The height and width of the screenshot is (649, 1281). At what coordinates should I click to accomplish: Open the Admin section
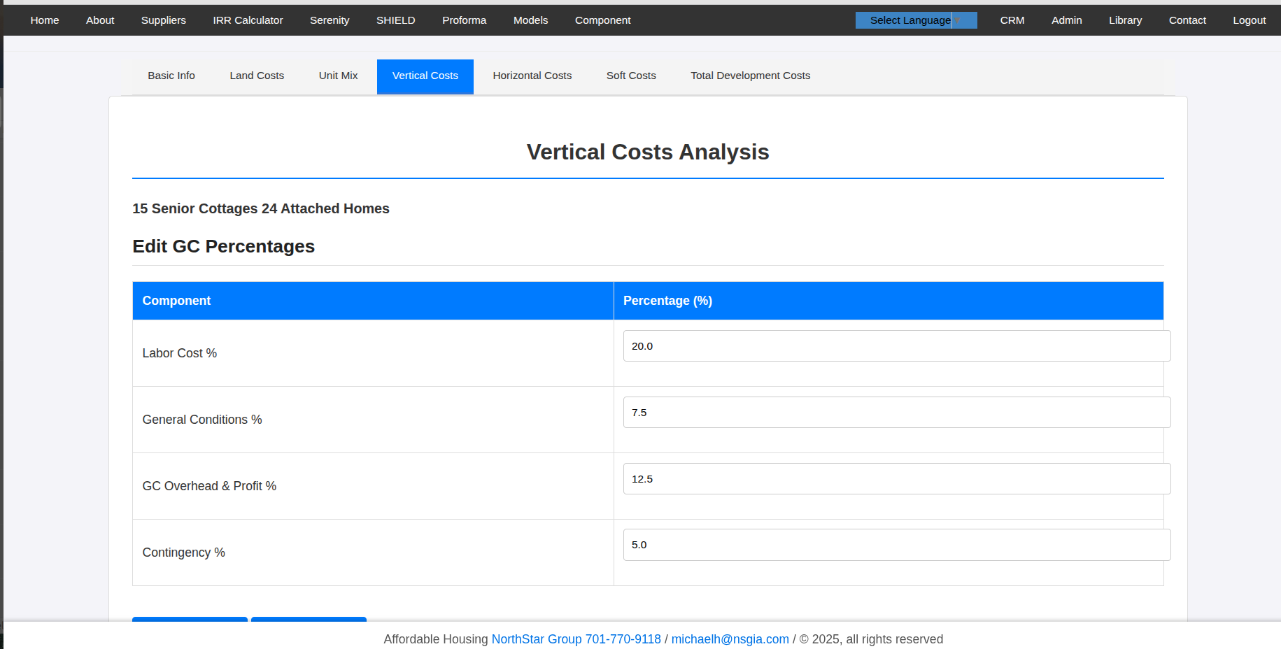(x=1066, y=20)
